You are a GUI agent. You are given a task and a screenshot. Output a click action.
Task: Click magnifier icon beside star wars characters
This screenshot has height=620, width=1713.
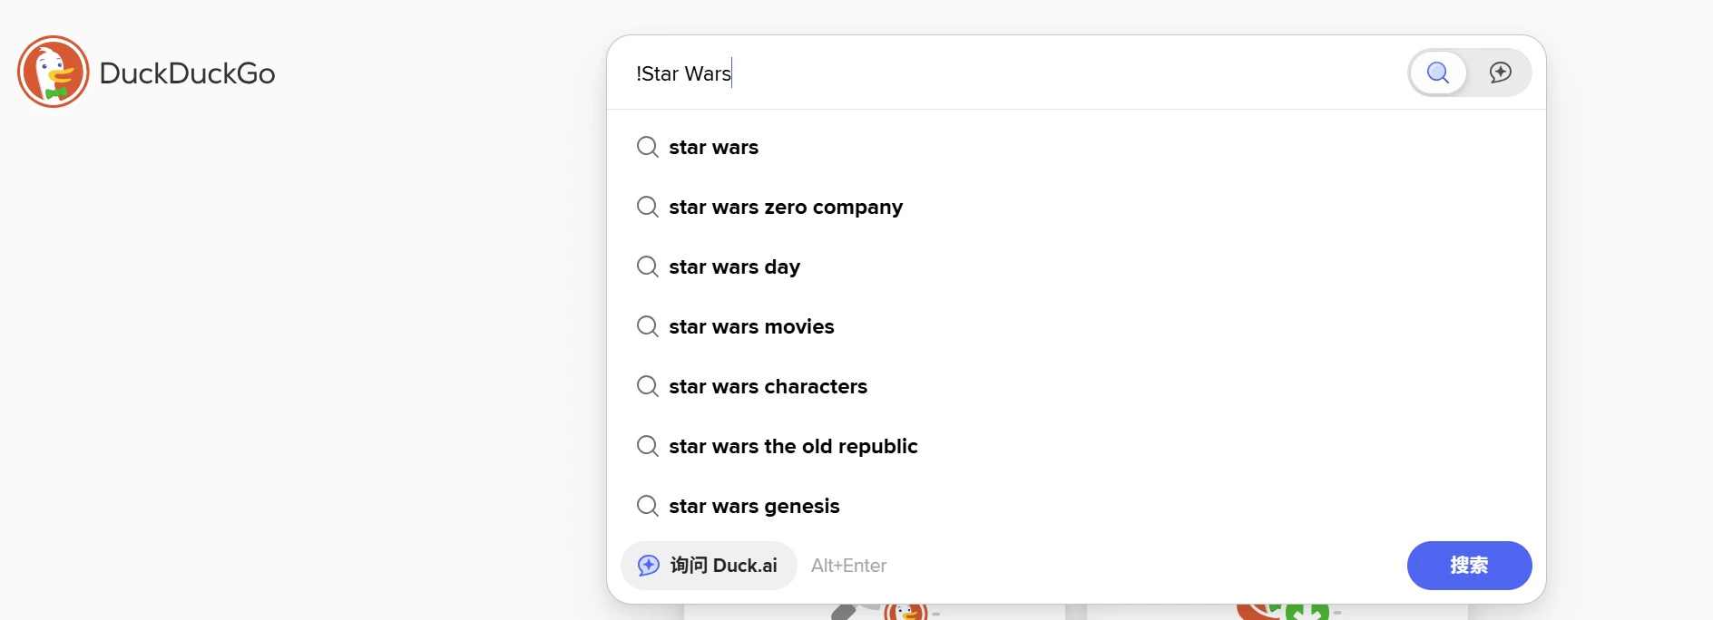point(648,386)
